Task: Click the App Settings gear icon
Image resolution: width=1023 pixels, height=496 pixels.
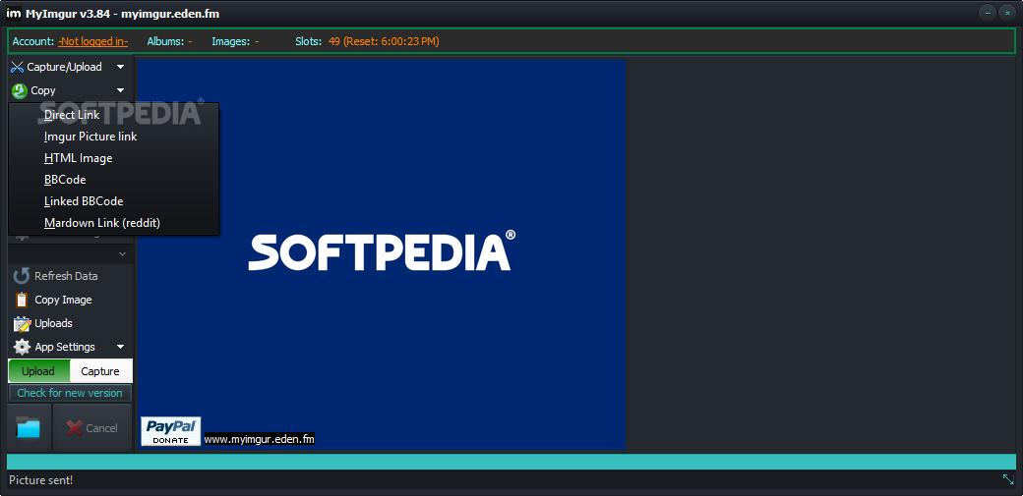Action: [x=23, y=347]
